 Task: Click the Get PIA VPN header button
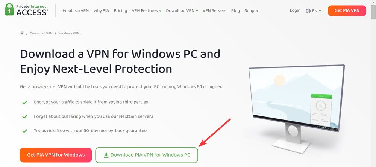click(347, 11)
